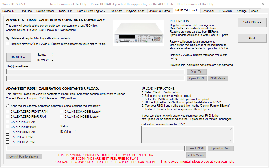
Task: Select the 'Send regular & factory calibration constants' radio
Action: point(8,106)
